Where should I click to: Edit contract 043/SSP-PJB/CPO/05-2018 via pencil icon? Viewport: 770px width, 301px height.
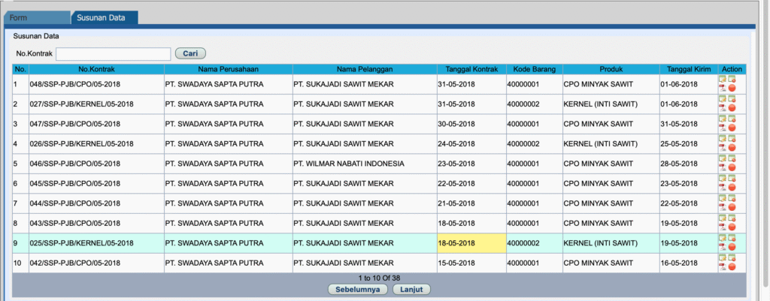pos(723,218)
